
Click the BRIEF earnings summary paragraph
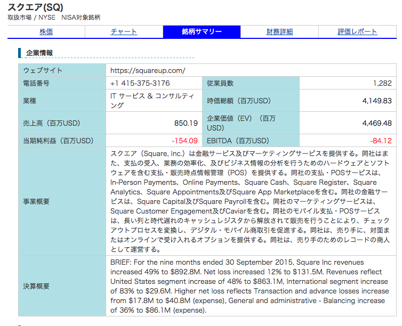(250, 286)
